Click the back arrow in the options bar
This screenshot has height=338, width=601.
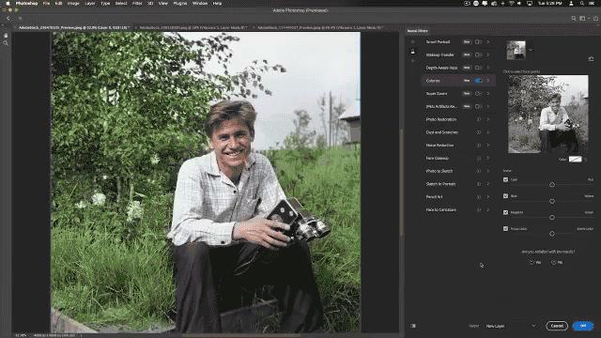click(8, 19)
